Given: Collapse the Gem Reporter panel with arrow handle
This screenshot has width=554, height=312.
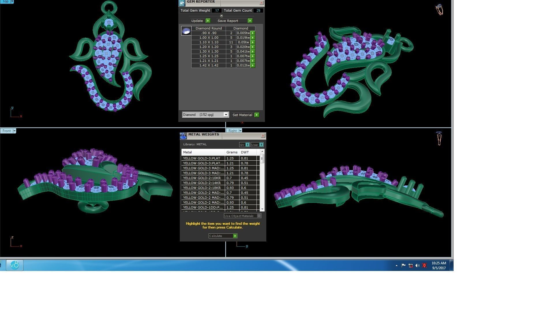Looking at the screenshot, I should (221, 16).
